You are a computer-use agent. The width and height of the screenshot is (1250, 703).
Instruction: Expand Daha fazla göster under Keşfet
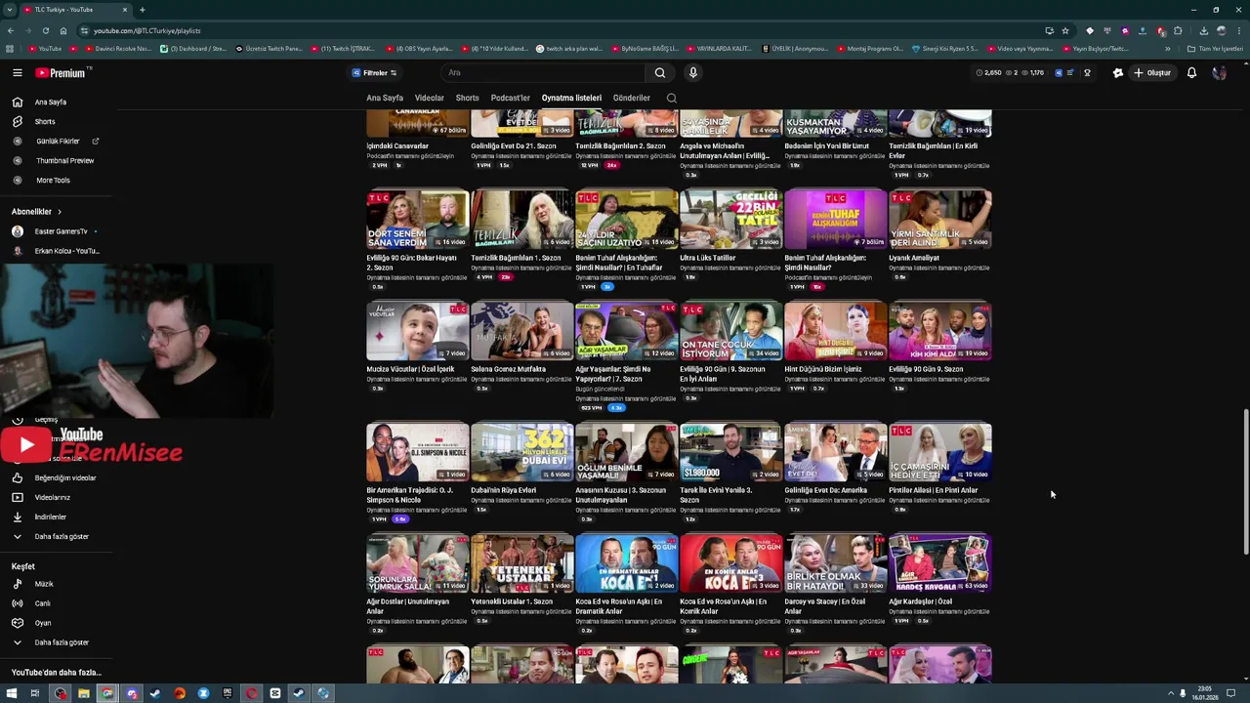click(62, 642)
